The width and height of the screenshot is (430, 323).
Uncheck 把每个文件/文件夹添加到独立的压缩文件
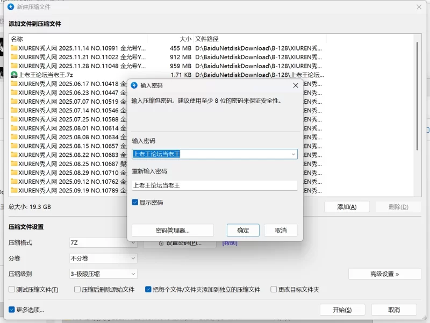148,289
